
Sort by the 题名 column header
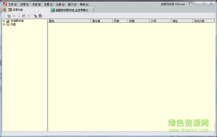69,21
